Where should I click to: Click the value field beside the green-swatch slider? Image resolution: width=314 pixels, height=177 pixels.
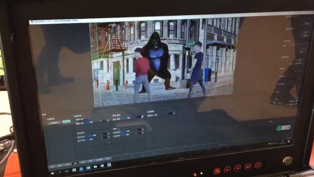point(102,121)
